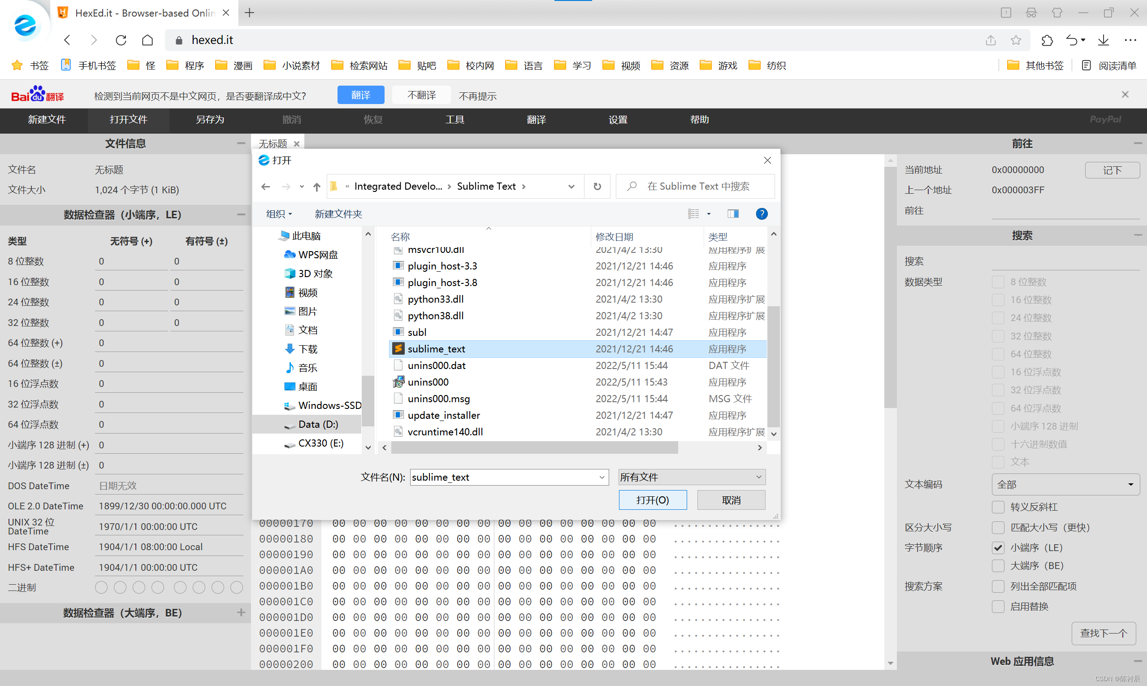Click the browser home icon
The height and width of the screenshot is (686, 1147).
[147, 40]
